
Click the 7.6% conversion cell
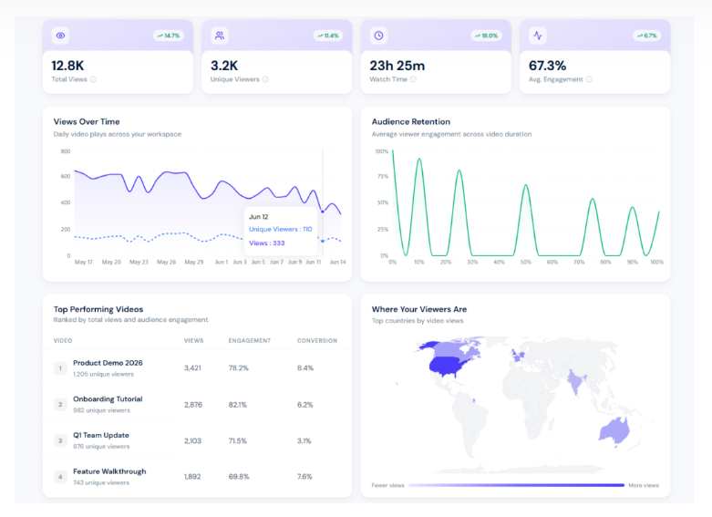click(304, 477)
